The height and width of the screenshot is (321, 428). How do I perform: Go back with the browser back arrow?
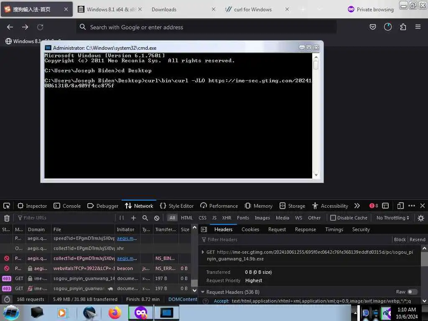pos(10,27)
